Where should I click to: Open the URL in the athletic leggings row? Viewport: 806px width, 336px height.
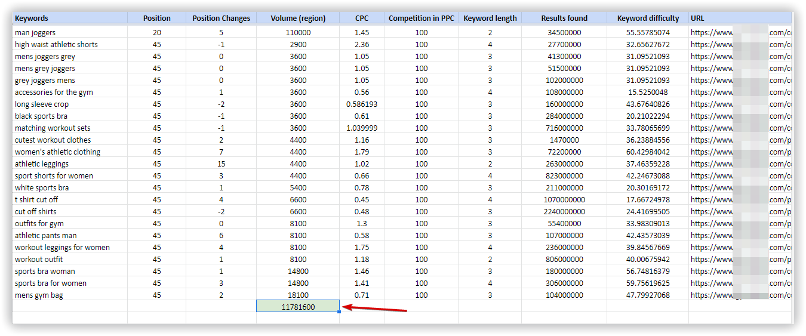point(740,164)
